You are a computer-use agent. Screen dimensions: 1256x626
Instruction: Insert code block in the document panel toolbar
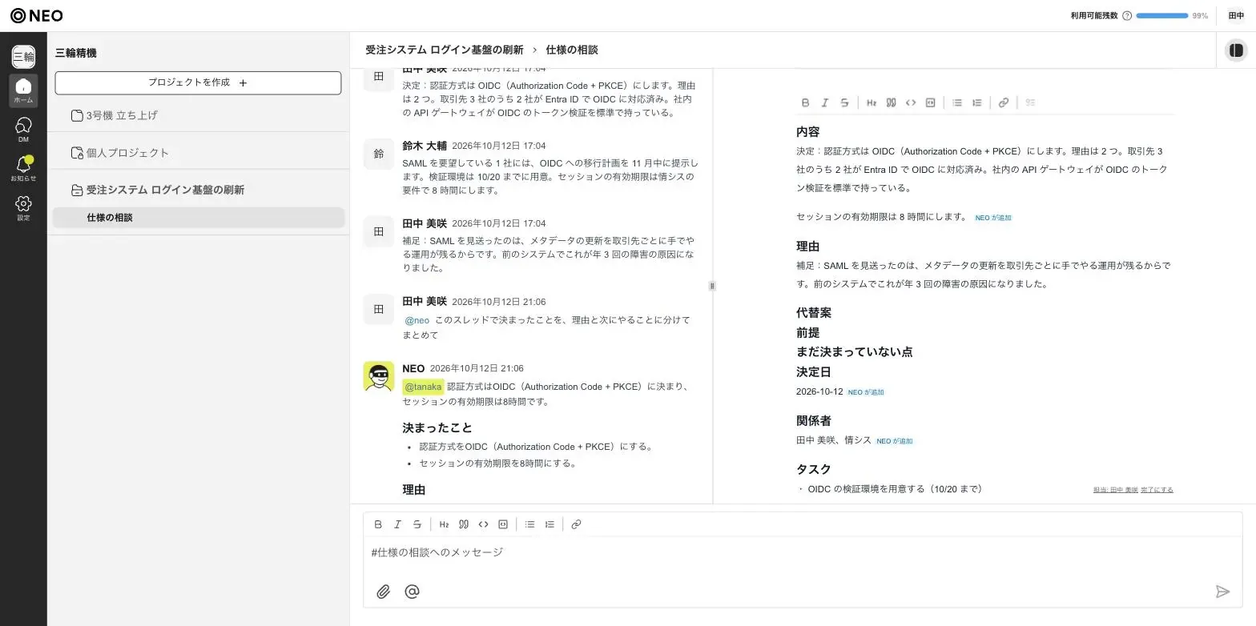coord(930,102)
